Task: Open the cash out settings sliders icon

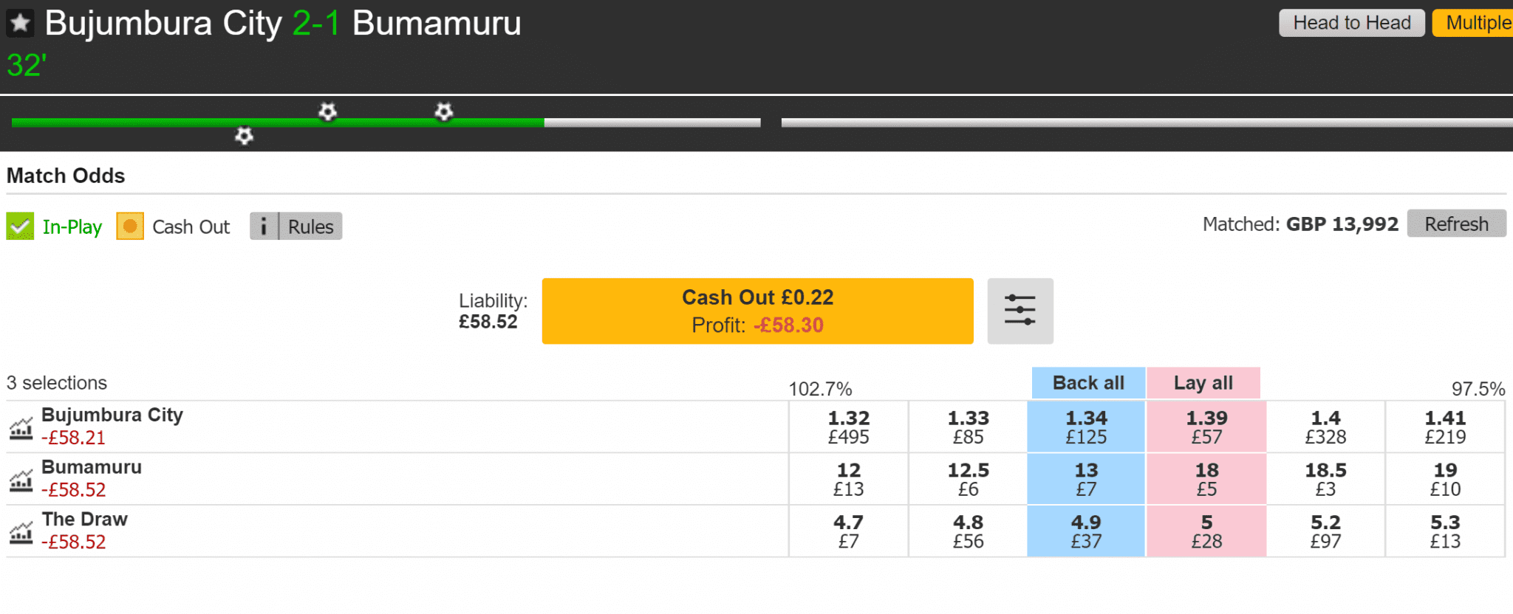Action: [x=1020, y=311]
